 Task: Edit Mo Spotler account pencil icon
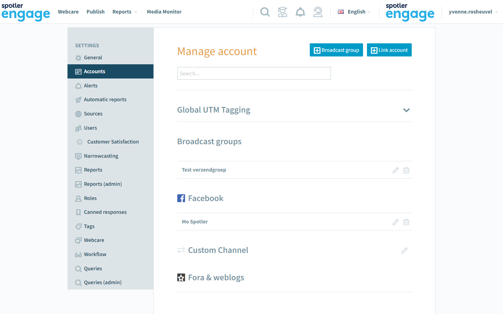pos(395,222)
